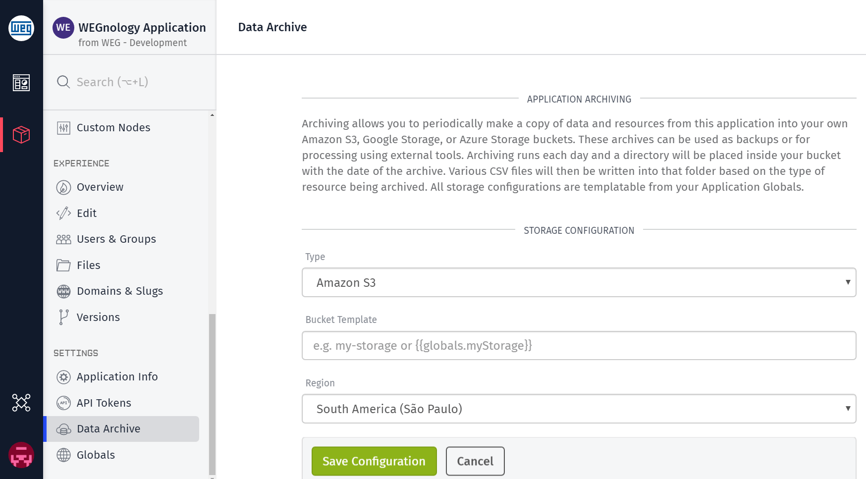Open the Type dropdown showing Amazon S3
The image size is (866, 479).
(x=579, y=282)
